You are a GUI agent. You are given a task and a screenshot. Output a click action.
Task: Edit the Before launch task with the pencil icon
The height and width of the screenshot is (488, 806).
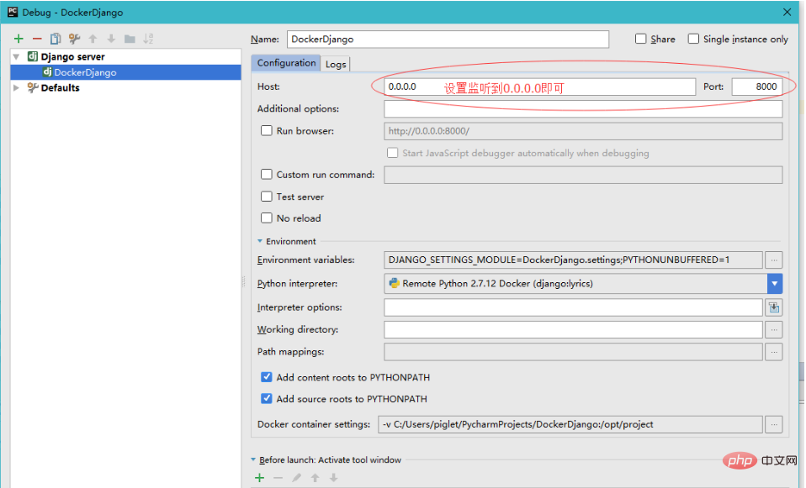[297, 478]
